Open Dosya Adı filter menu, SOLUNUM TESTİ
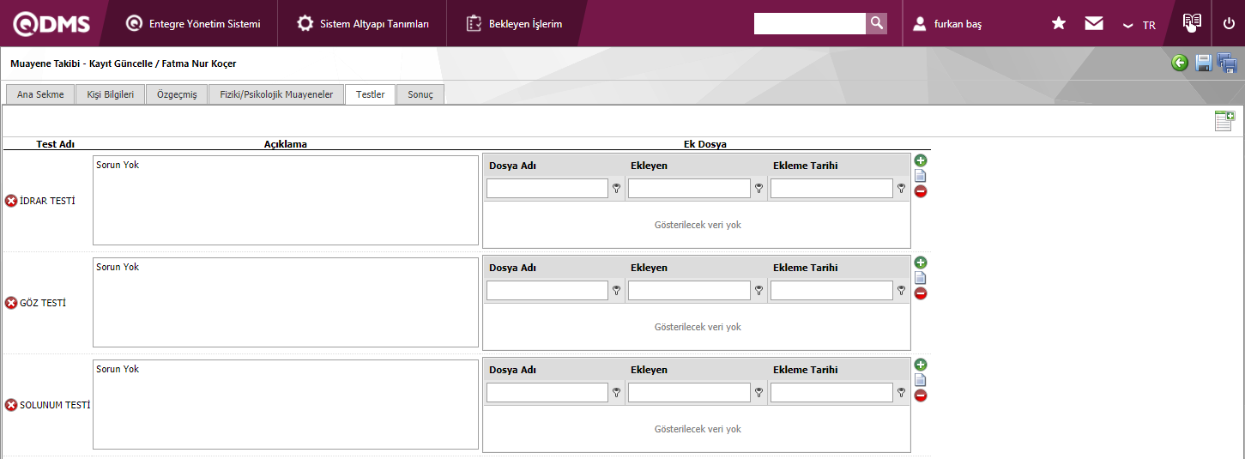 tap(616, 393)
